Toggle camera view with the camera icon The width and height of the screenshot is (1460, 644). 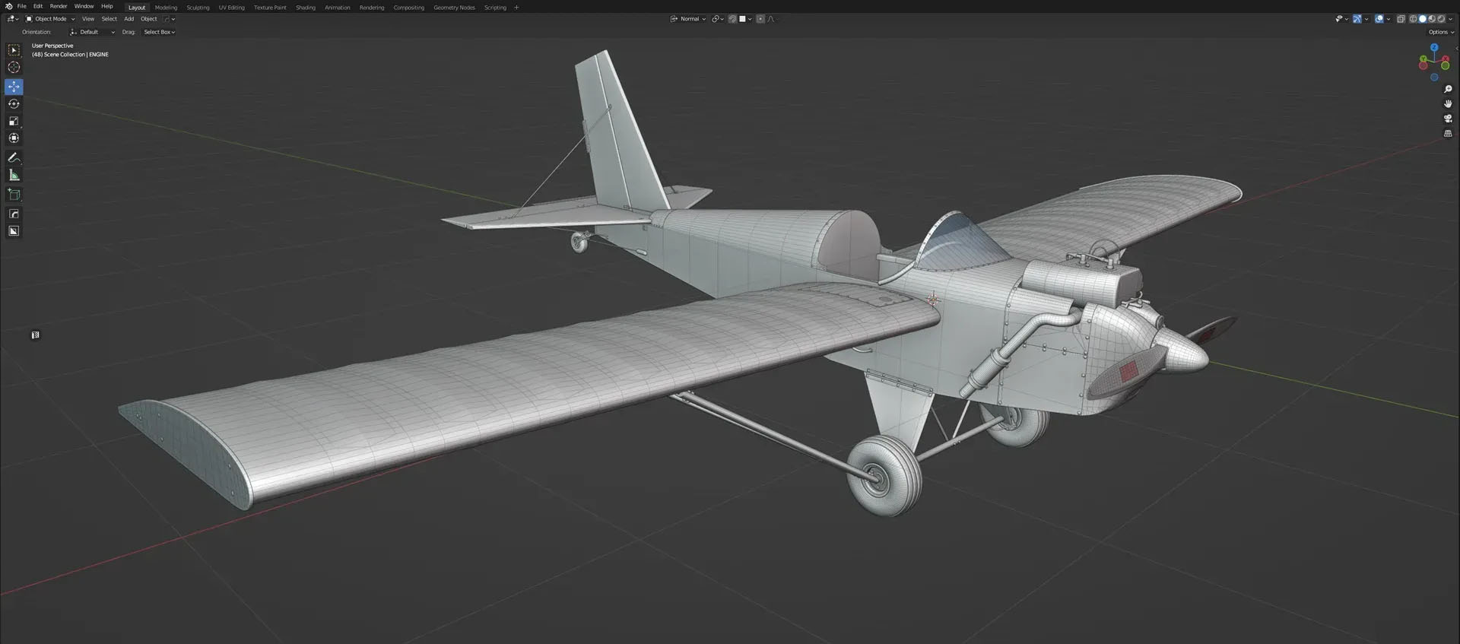[x=1448, y=119]
